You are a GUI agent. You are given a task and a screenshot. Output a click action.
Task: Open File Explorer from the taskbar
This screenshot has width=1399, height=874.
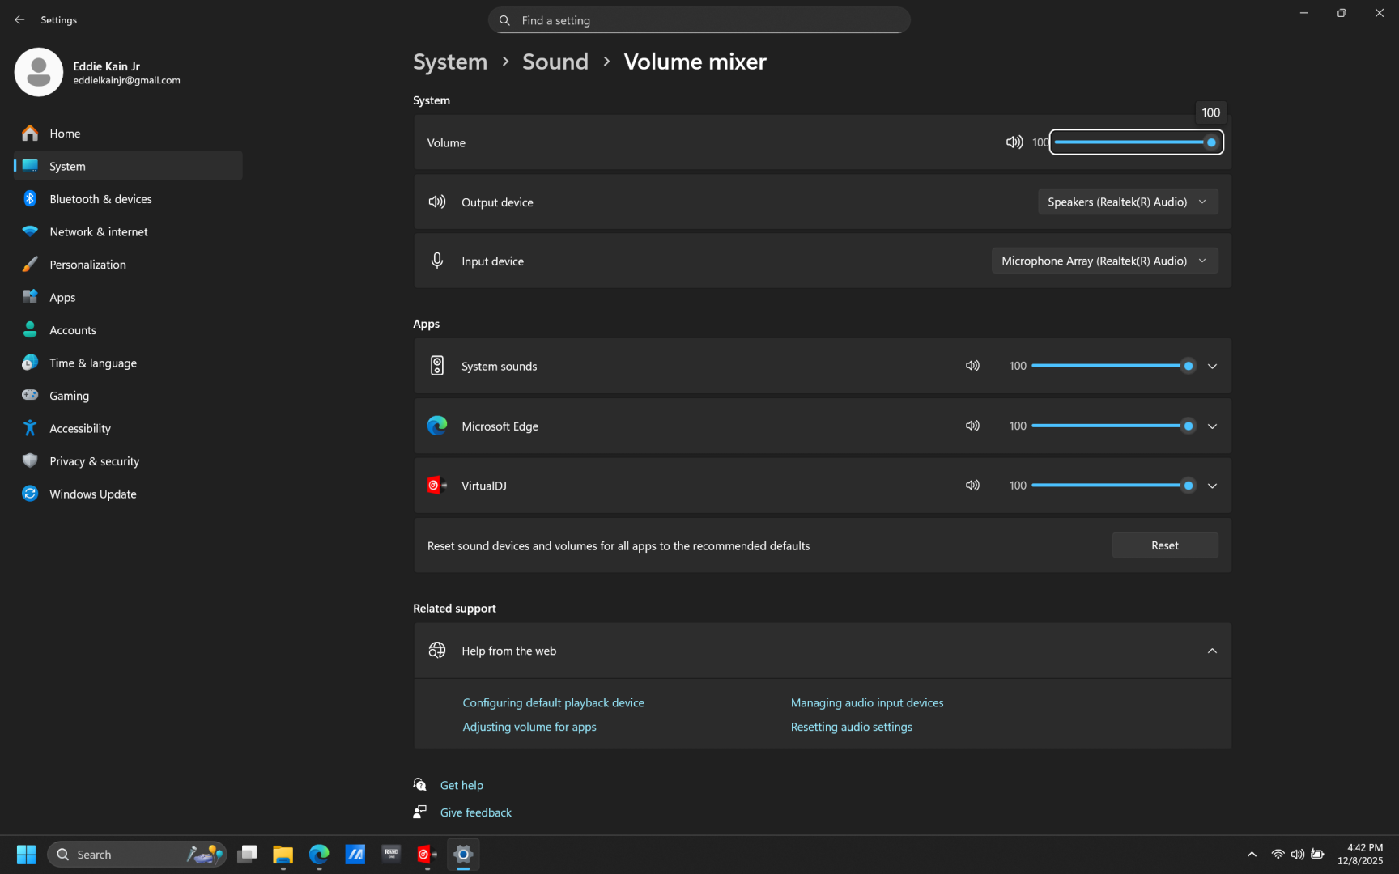coord(283,855)
